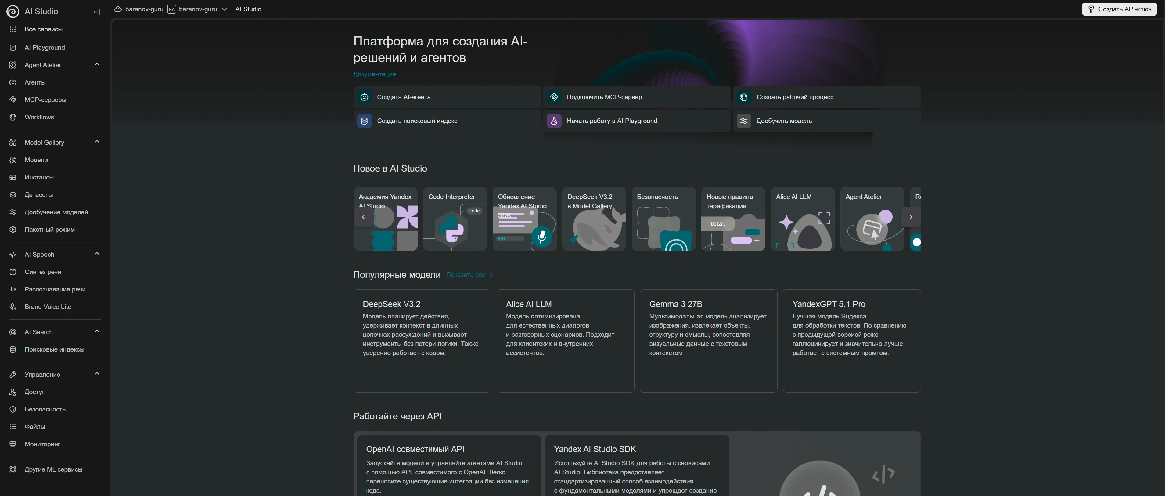Open the Документация link

[375, 74]
